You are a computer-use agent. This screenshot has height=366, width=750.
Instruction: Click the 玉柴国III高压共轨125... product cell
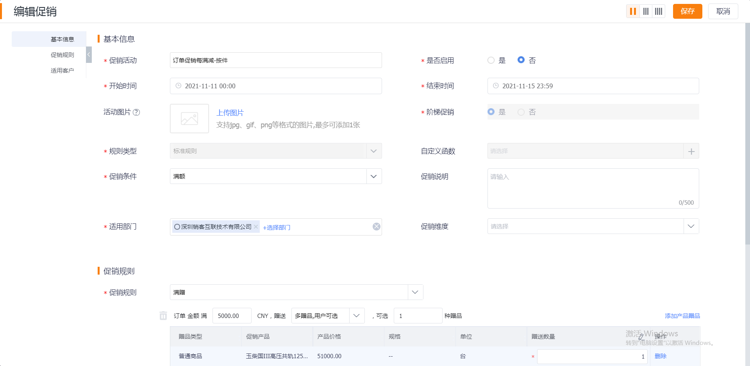(x=277, y=356)
